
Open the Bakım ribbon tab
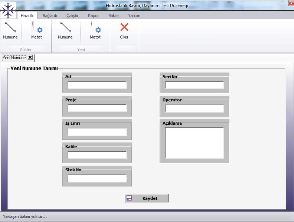[x=114, y=16]
